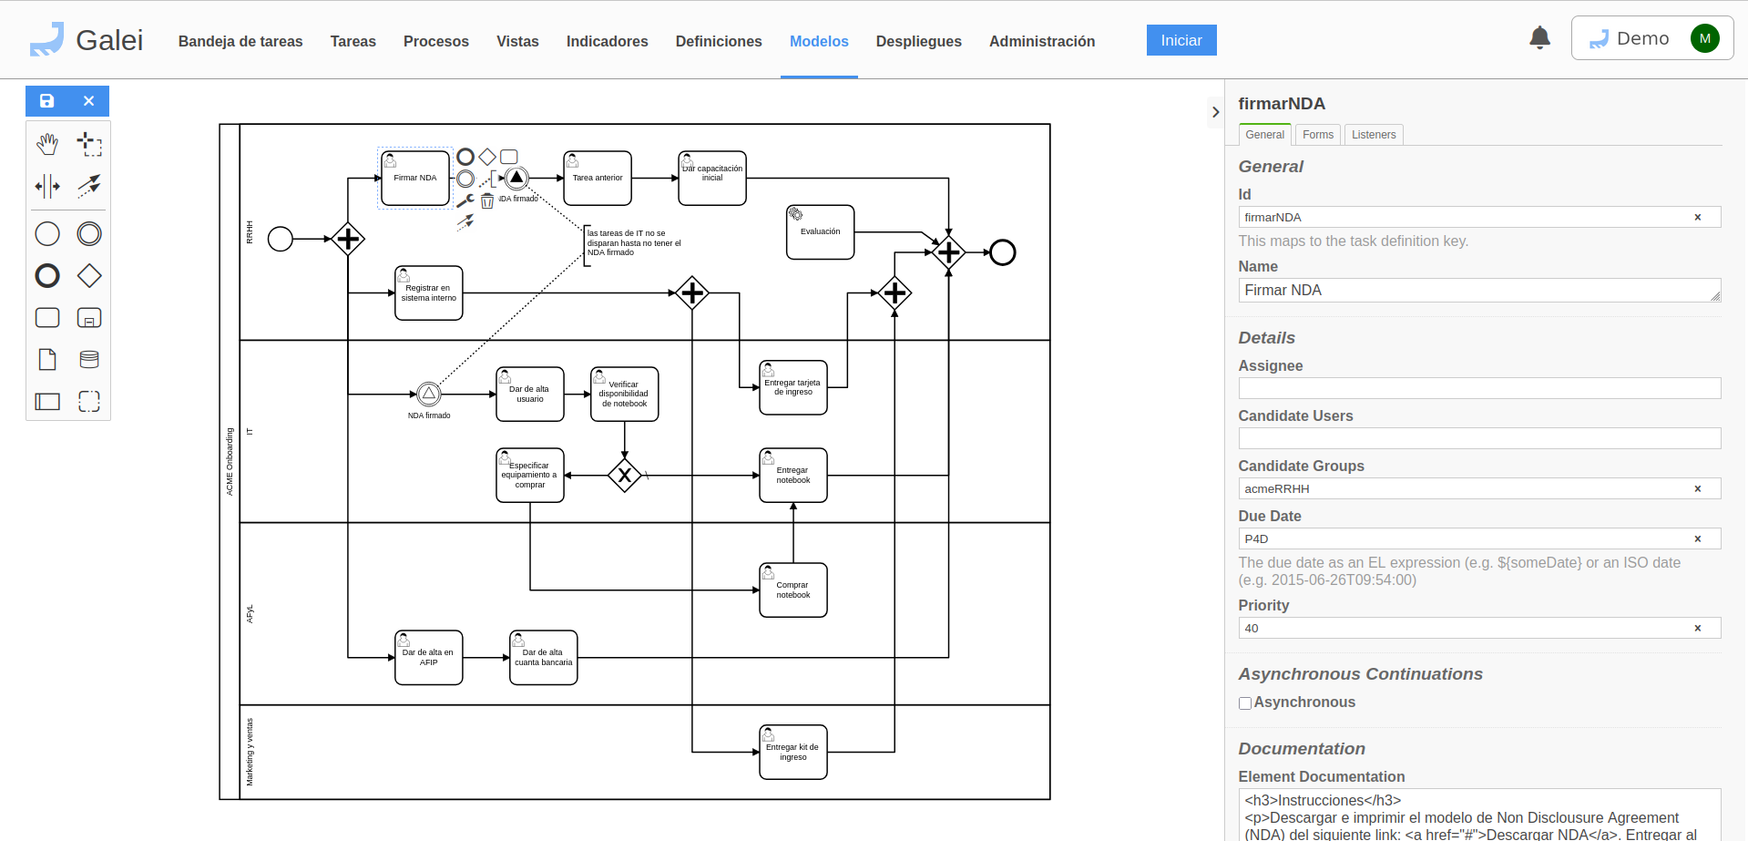Select the Create data store tool
The width and height of the screenshot is (1748, 841).
[89, 359]
